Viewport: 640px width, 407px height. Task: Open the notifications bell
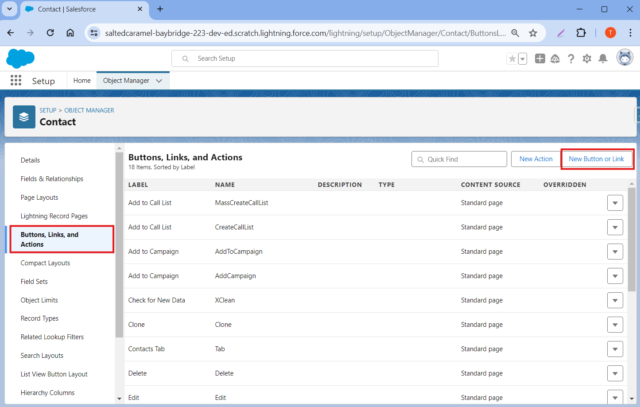[603, 58]
